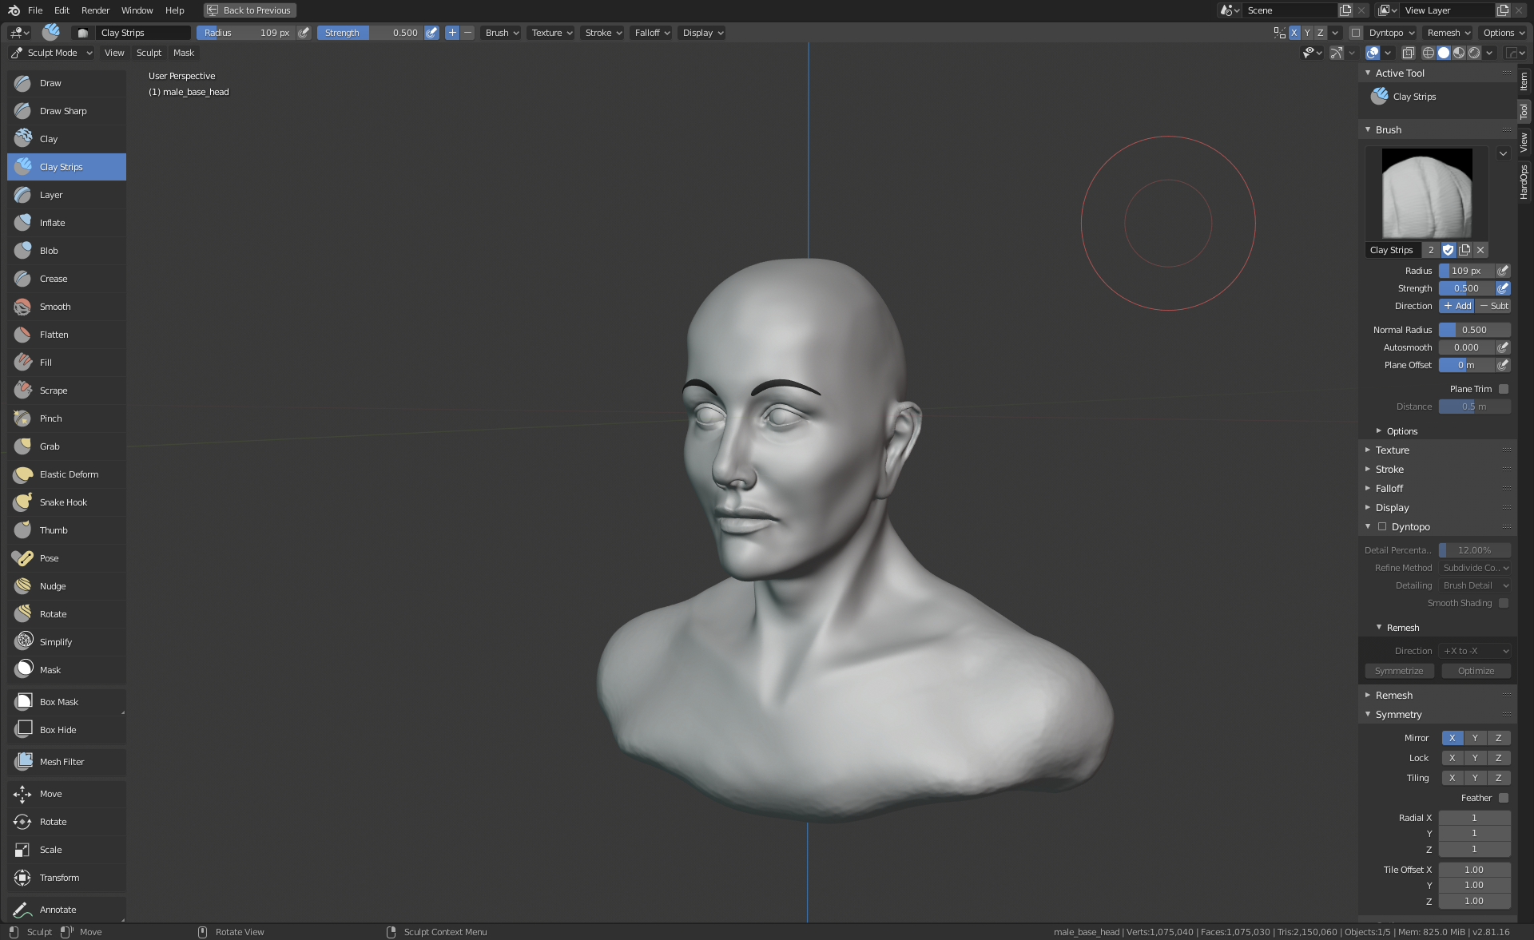Activate the Box Mask tool

tap(59, 702)
